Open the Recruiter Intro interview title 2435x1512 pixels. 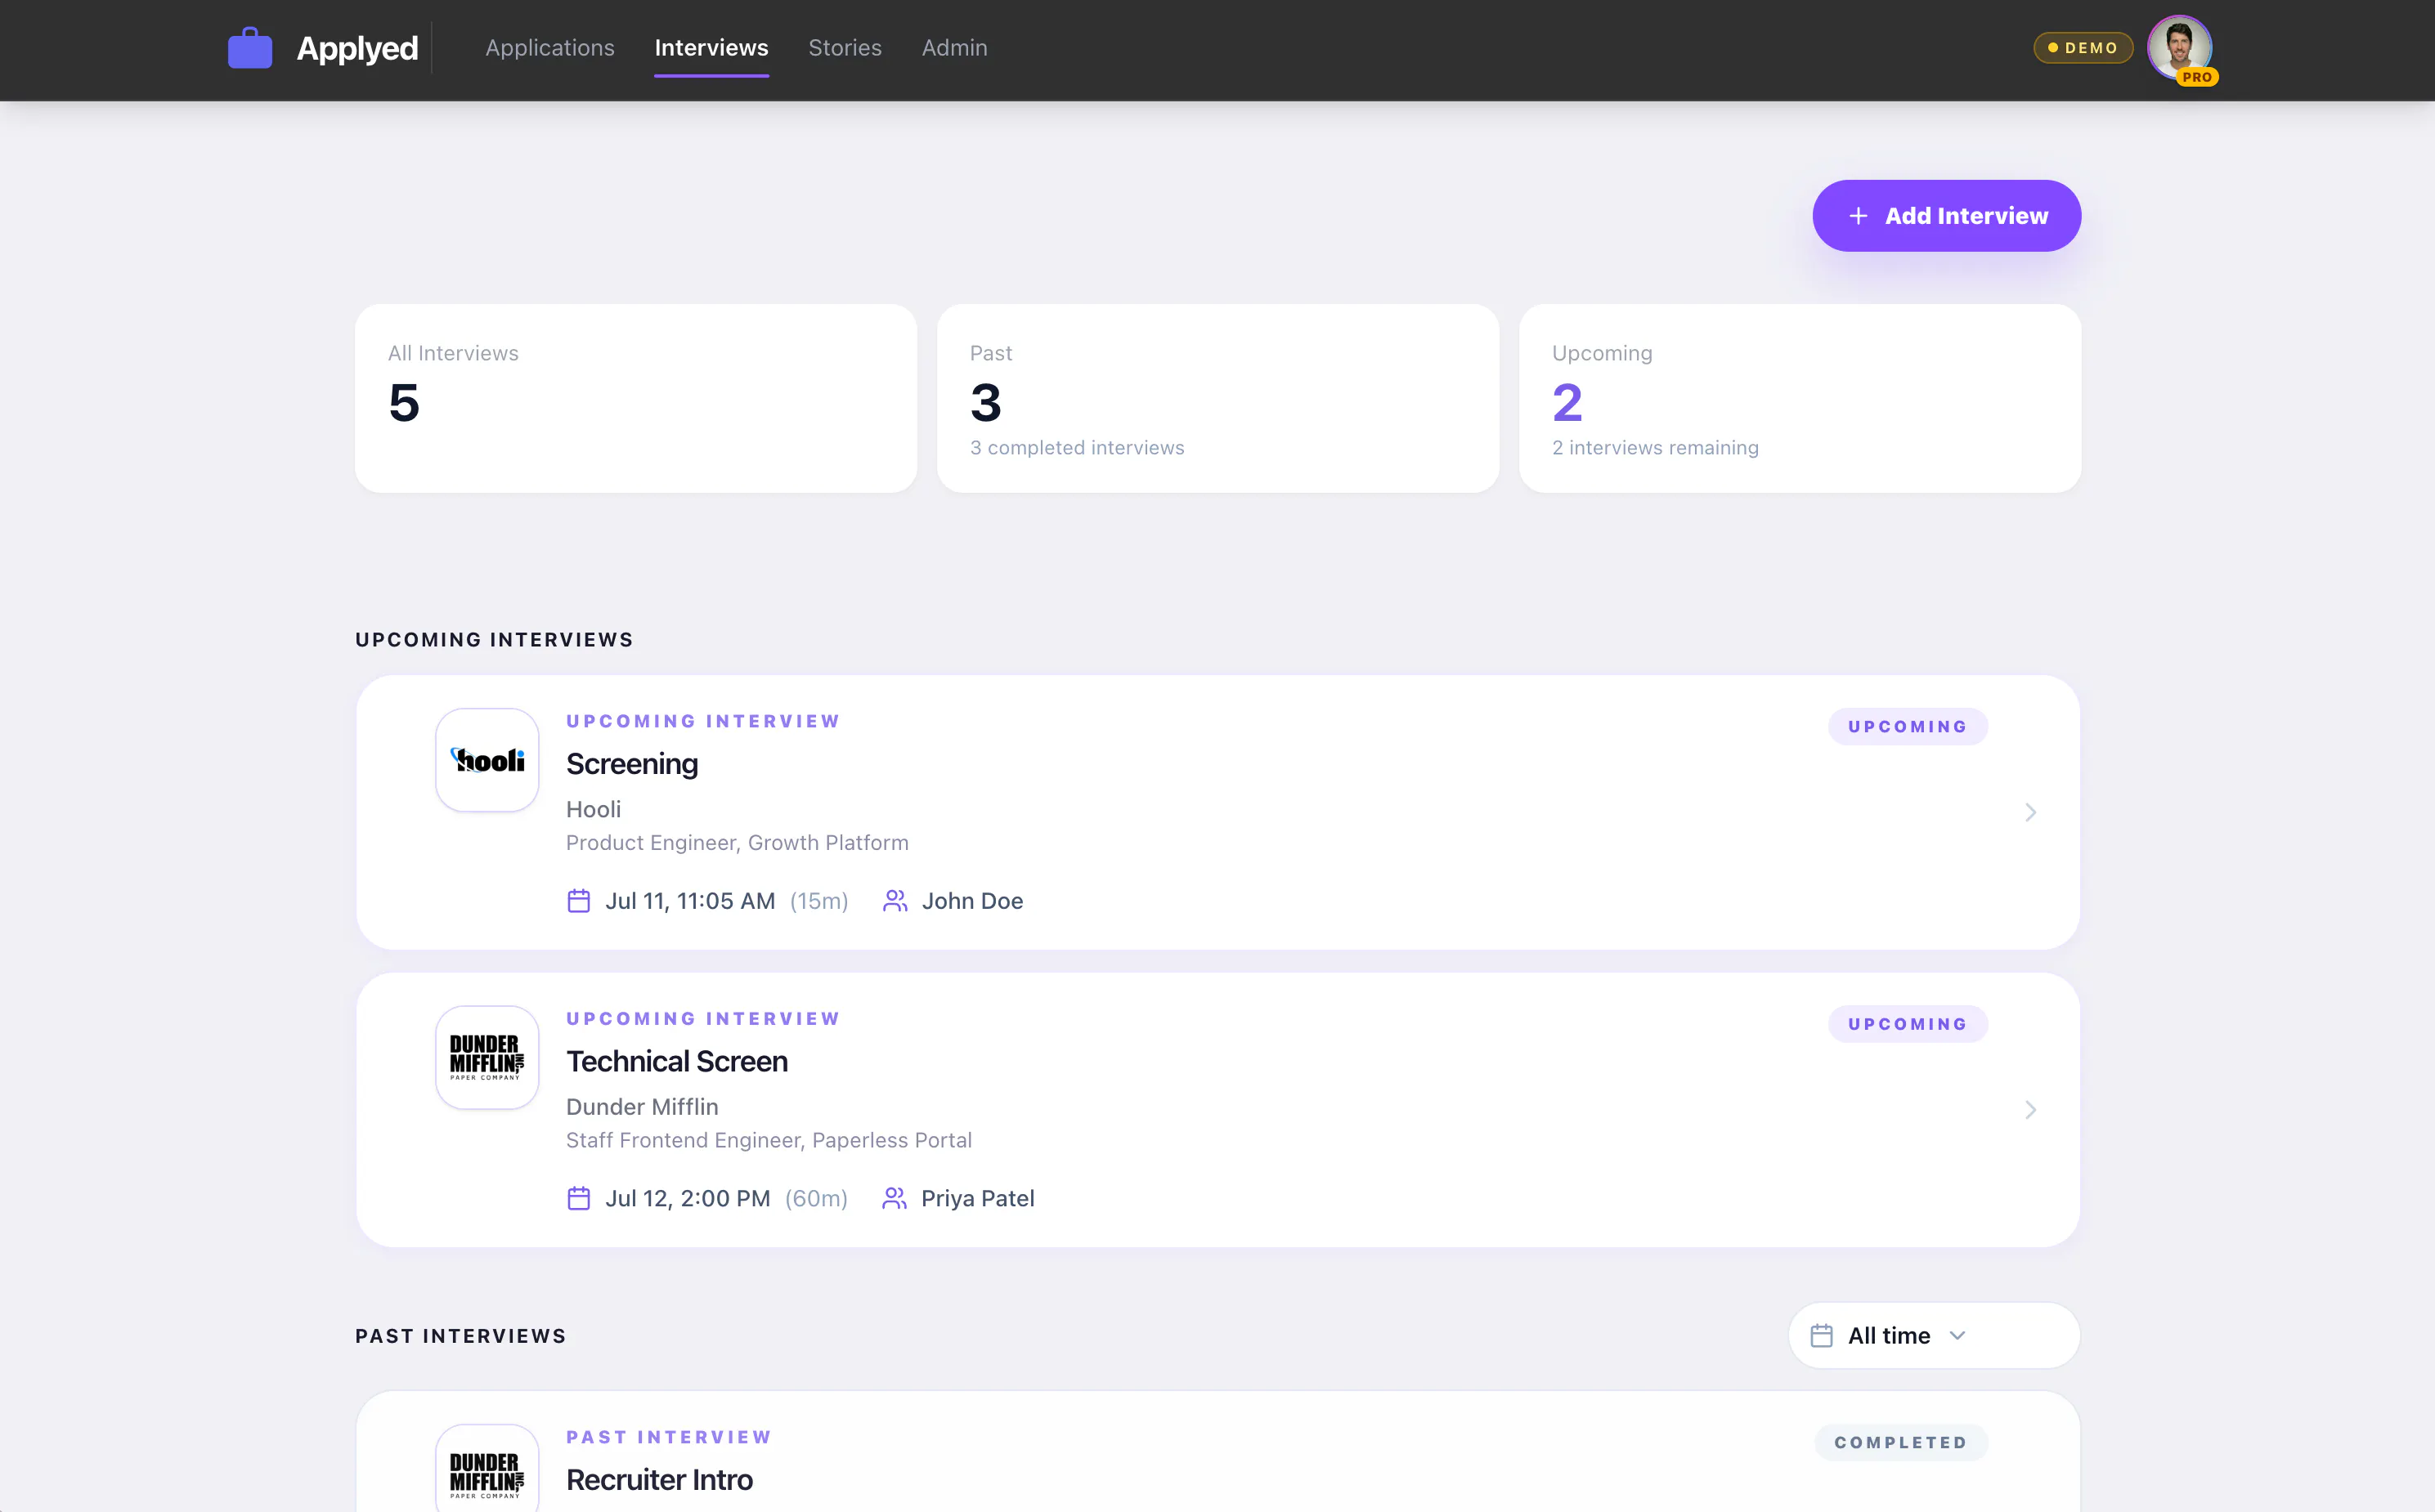(x=659, y=1480)
